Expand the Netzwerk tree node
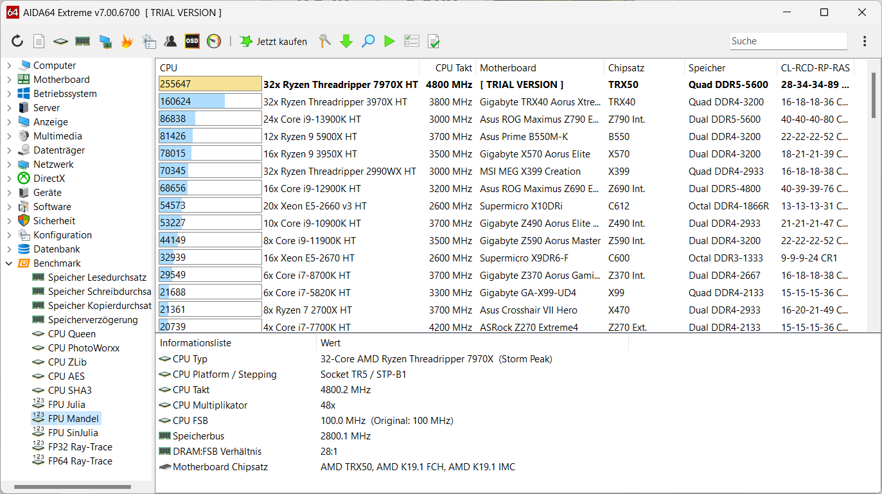This screenshot has height=494, width=882. point(9,164)
